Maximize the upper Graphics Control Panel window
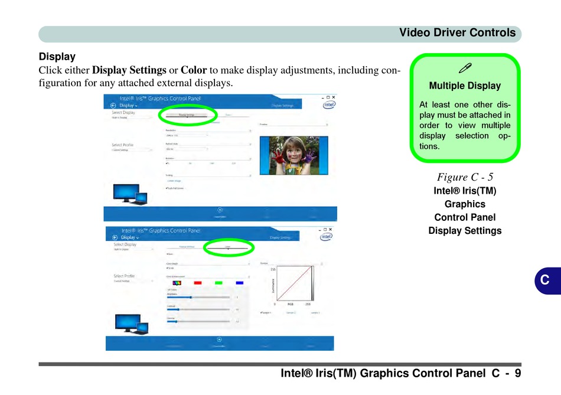This screenshot has height=395, width=561. pyautogui.click(x=328, y=97)
